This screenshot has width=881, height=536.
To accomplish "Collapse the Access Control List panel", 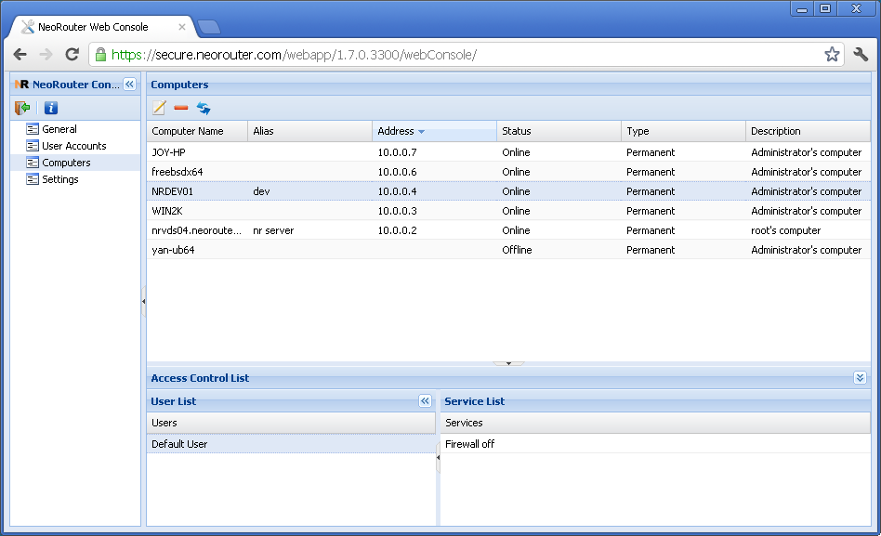I will pos(860,378).
